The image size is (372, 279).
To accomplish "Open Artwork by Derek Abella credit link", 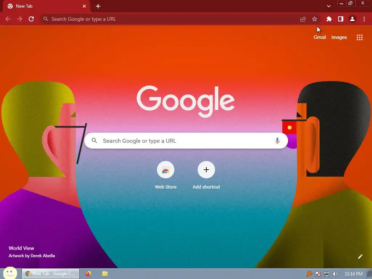I will point(32,256).
